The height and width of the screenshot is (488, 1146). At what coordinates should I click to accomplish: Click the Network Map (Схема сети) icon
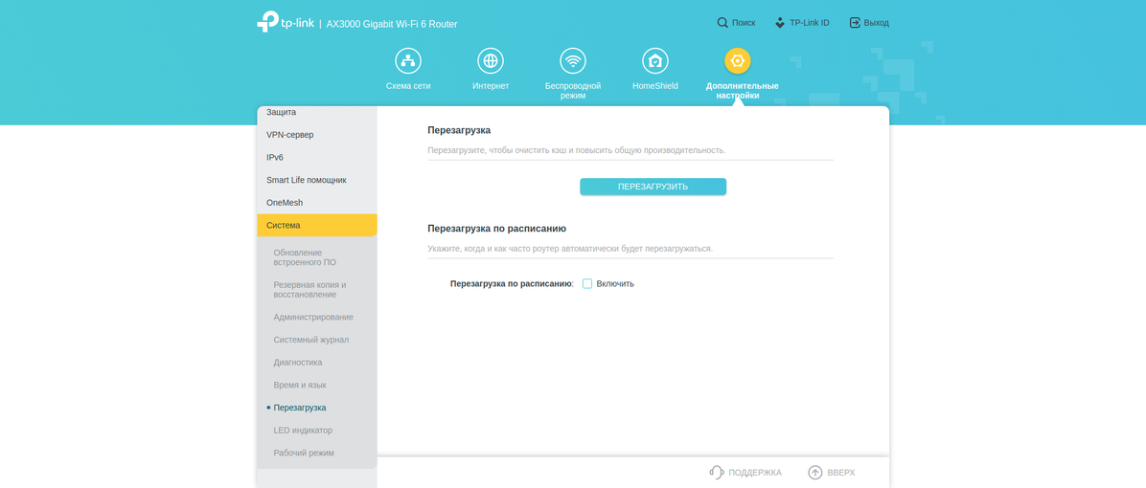click(x=408, y=61)
